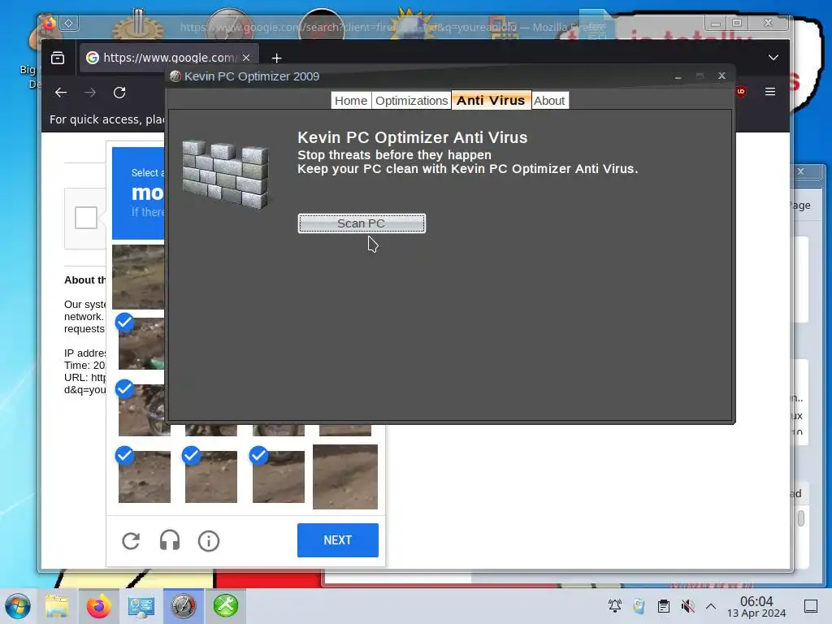Get an audio captcha challenge

(x=170, y=541)
